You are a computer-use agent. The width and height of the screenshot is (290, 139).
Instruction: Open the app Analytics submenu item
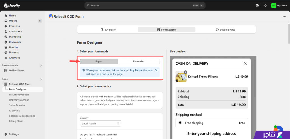pyautogui.click(x=14, y=110)
